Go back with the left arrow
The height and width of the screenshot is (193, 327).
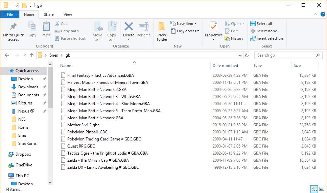coord(7,55)
